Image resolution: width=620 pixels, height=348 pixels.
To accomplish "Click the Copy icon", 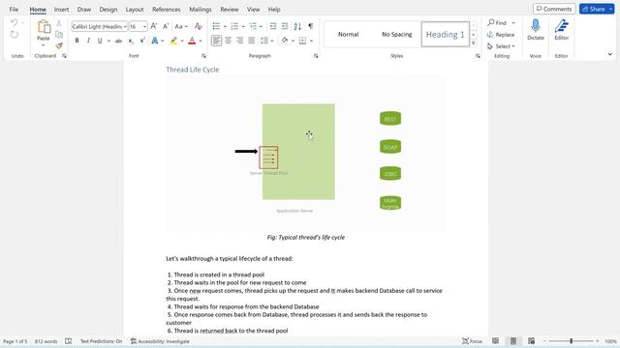I will pos(59,35).
